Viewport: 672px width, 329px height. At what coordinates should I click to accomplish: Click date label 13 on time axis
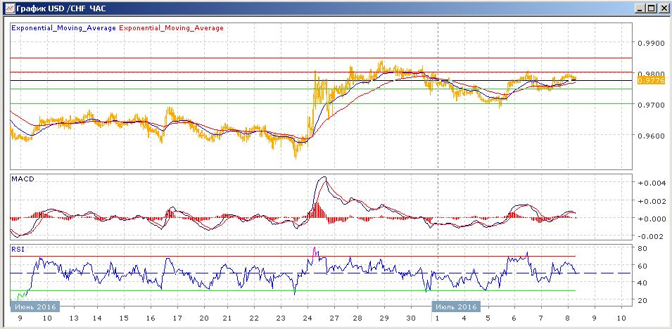click(x=74, y=318)
